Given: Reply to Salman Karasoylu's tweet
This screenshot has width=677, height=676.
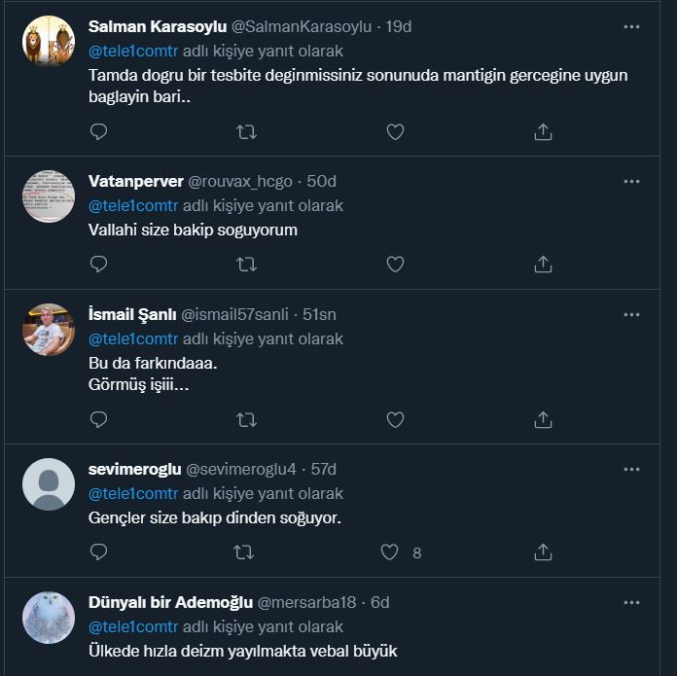Looking at the screenshot, I should tap(98, 131).
